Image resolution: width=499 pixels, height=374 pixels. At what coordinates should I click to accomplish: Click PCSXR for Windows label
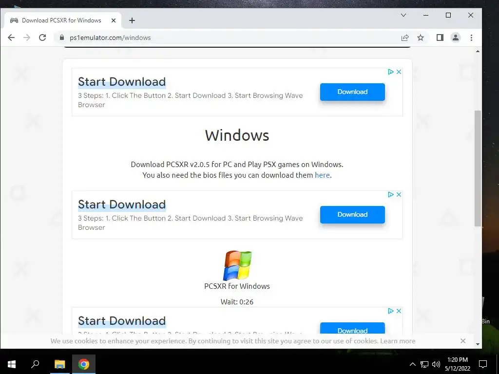pos(237,286)
